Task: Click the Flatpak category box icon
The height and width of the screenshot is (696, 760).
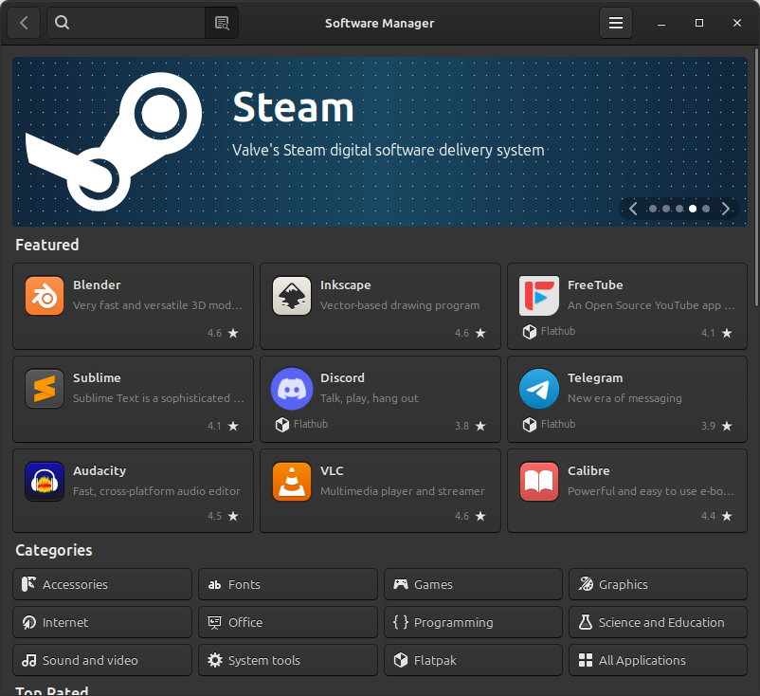Action: coord(401,660)
